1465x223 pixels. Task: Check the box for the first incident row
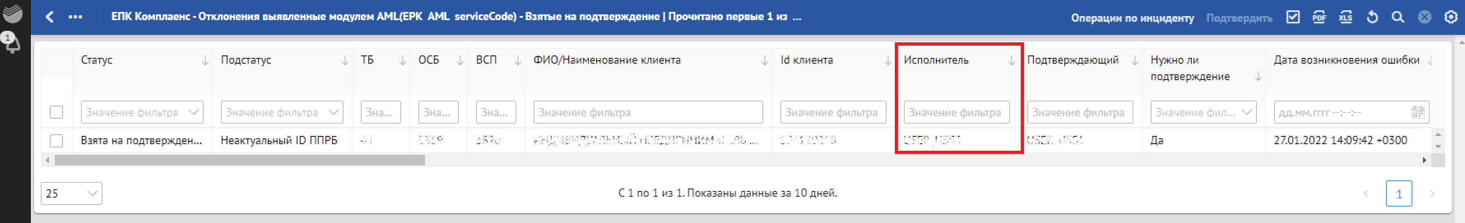point(56,140)
